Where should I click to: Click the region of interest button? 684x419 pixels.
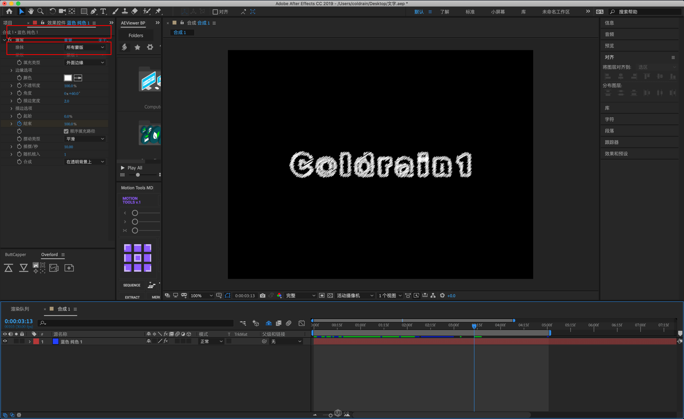pyautogui.click(x=322, y=296)
